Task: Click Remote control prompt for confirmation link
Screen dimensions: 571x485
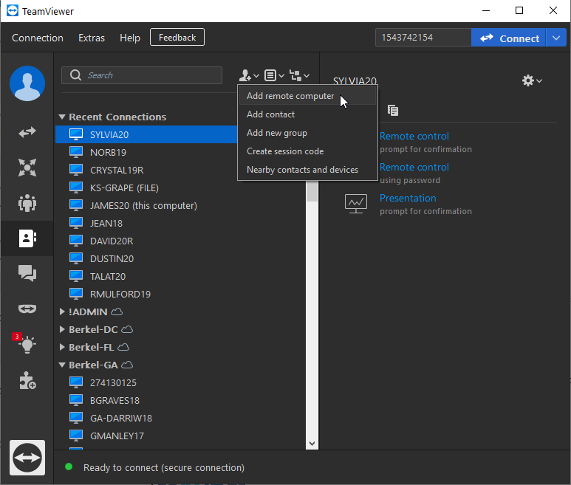Action: click(x=414, y=136)
